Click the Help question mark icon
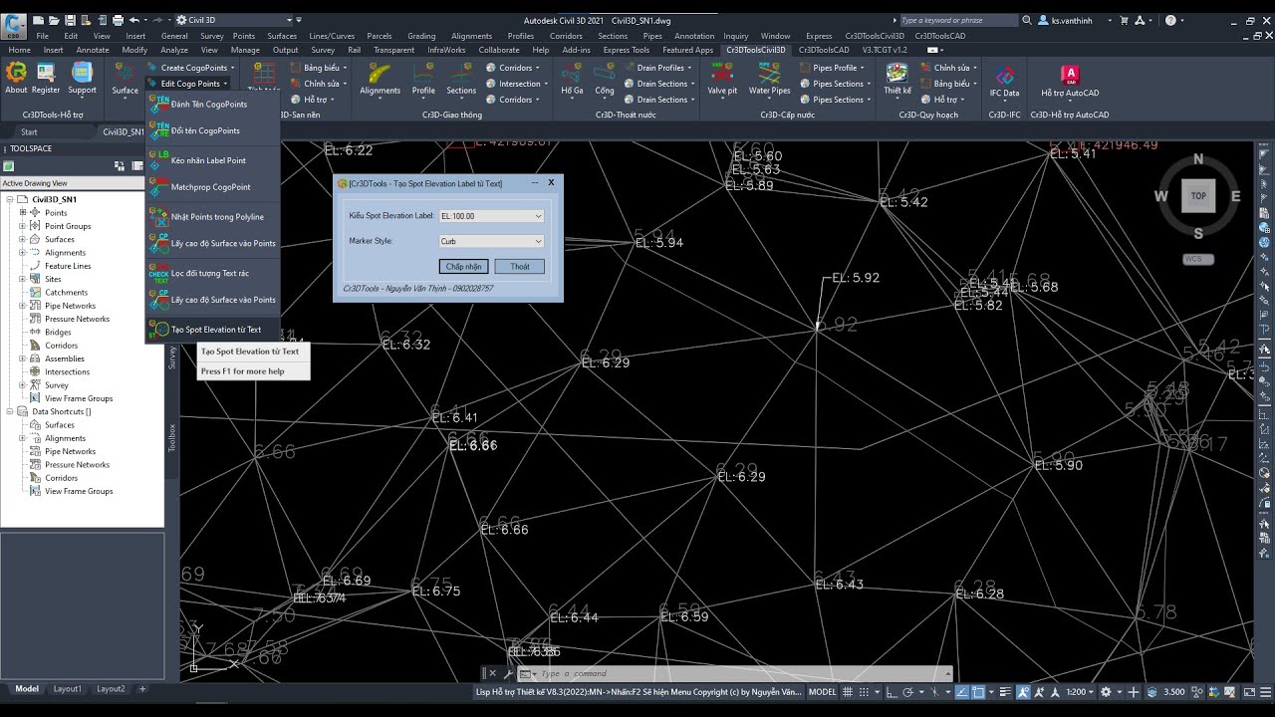Screen dimensions: 1275x717 [x=1170, y=20]
